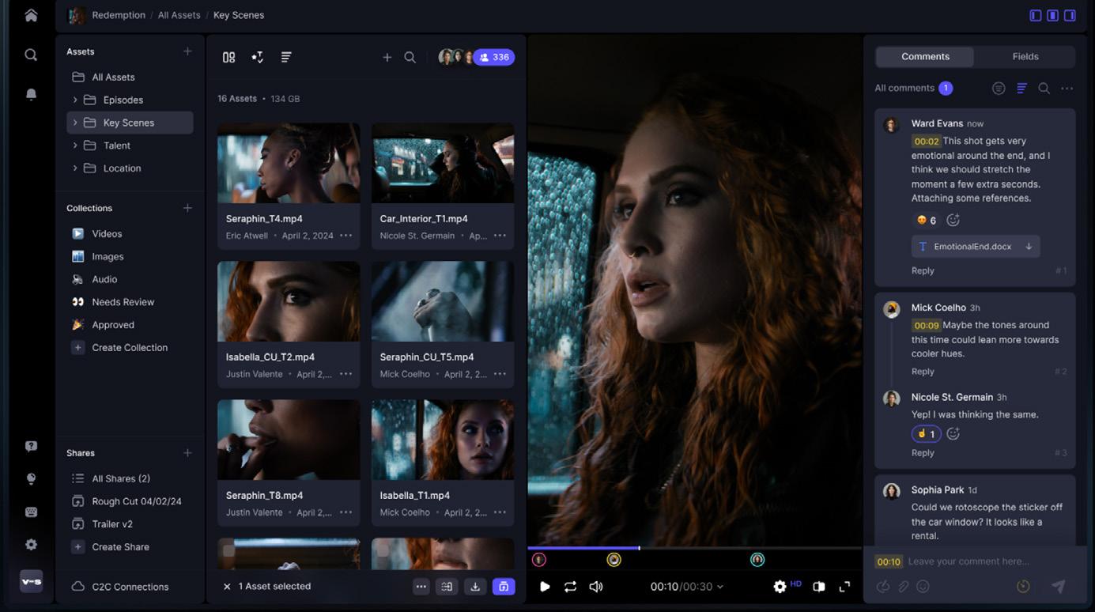The image size is (1095, 612).
Task: Open the 336 members badge
Action: point(494,57)
